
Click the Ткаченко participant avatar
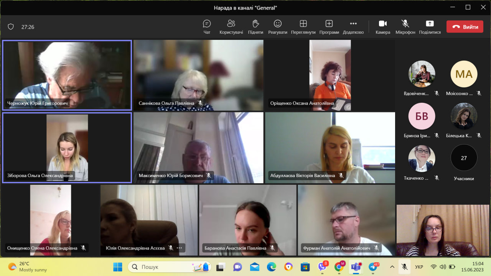pyautogui.click(x=422, y=158)
